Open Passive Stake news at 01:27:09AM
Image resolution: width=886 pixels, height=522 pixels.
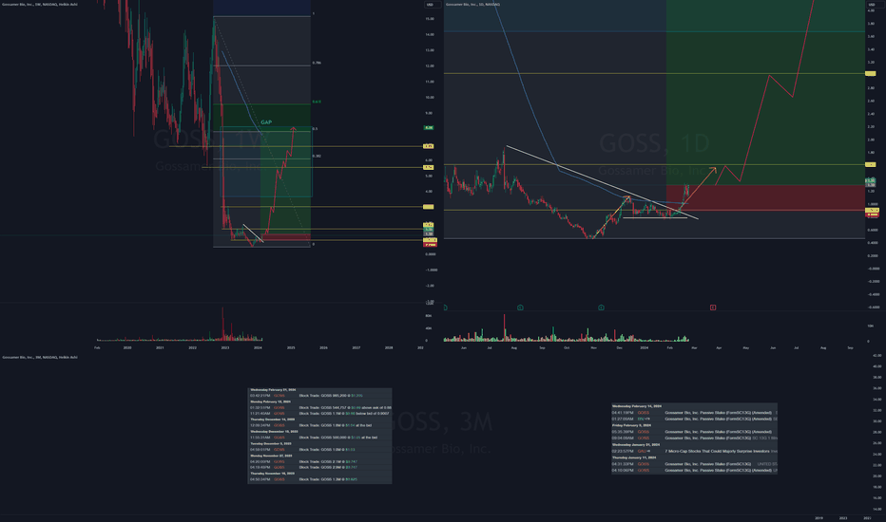tap(695, 419)
